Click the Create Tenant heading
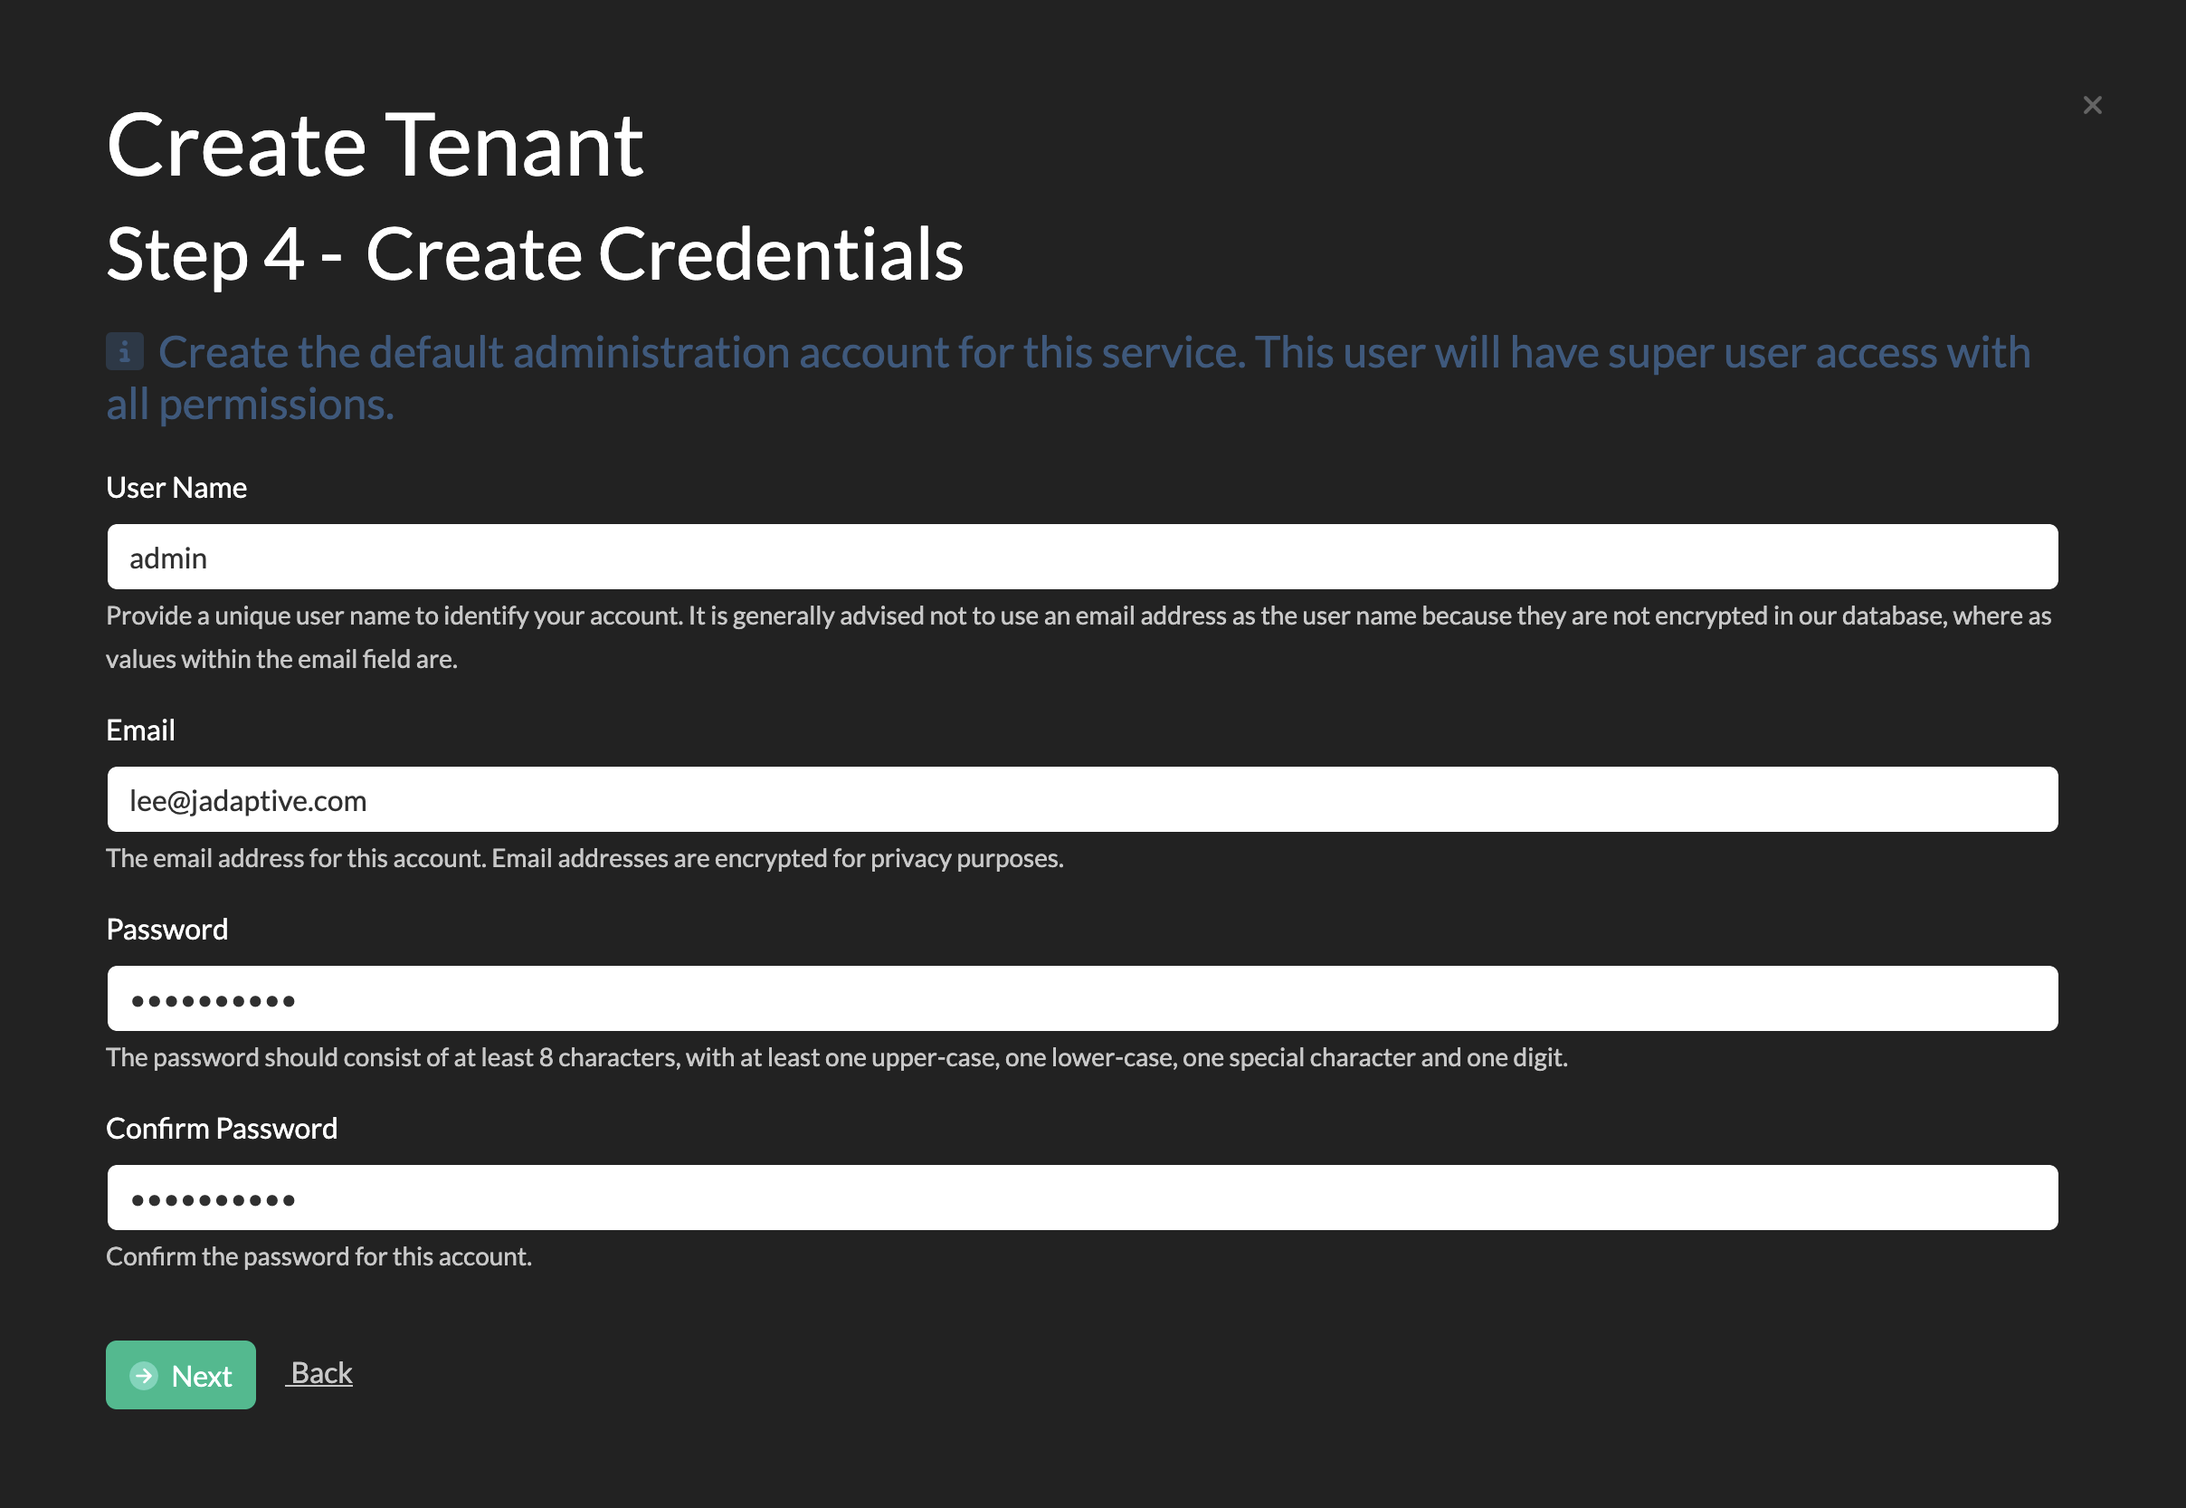Viewport: 2186px width, 1508px height. [375, 146]
